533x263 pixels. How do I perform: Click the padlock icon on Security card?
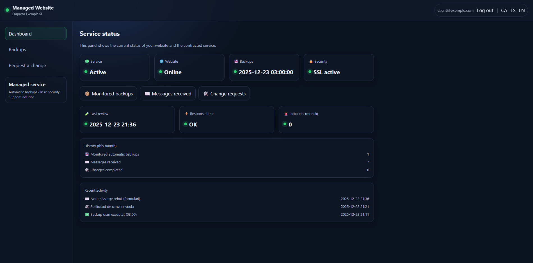[311, 62]
